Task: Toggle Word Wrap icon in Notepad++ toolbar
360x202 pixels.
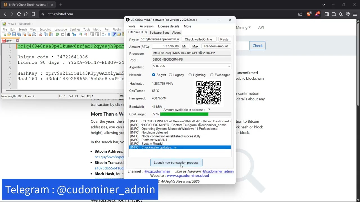Action: tap(104, 34)
